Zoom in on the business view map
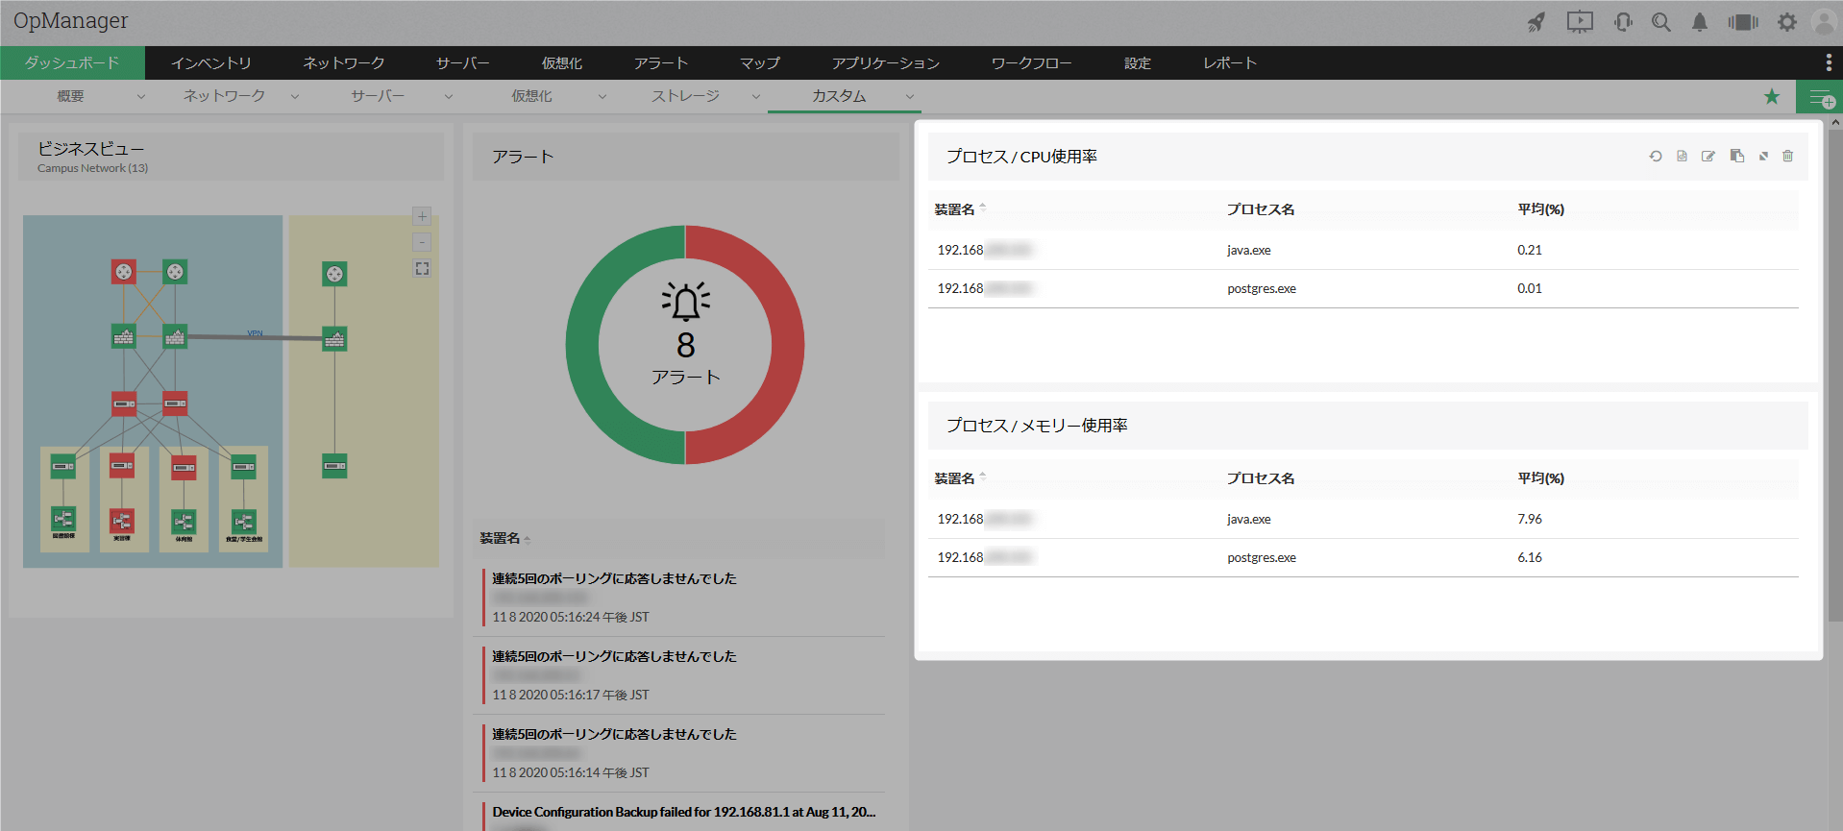The image size is (1843, 831). tap(422, 216)
